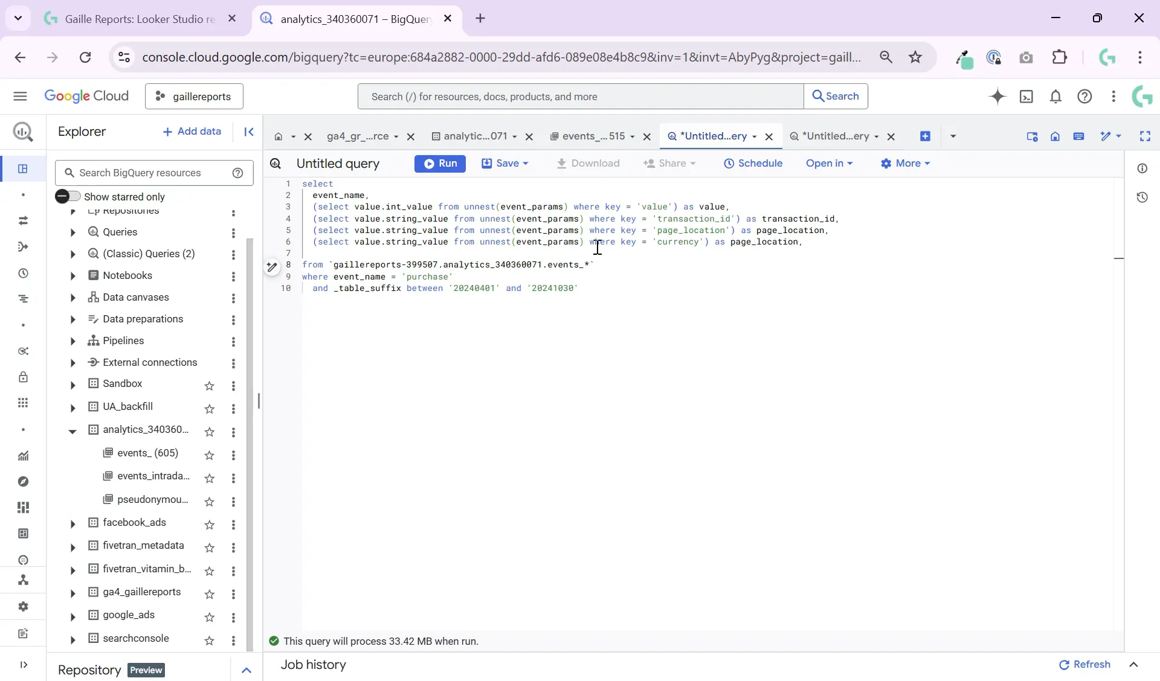Open the tab overflow dropdown arrow
This screenshot has height=681, width=1160.
953,136
